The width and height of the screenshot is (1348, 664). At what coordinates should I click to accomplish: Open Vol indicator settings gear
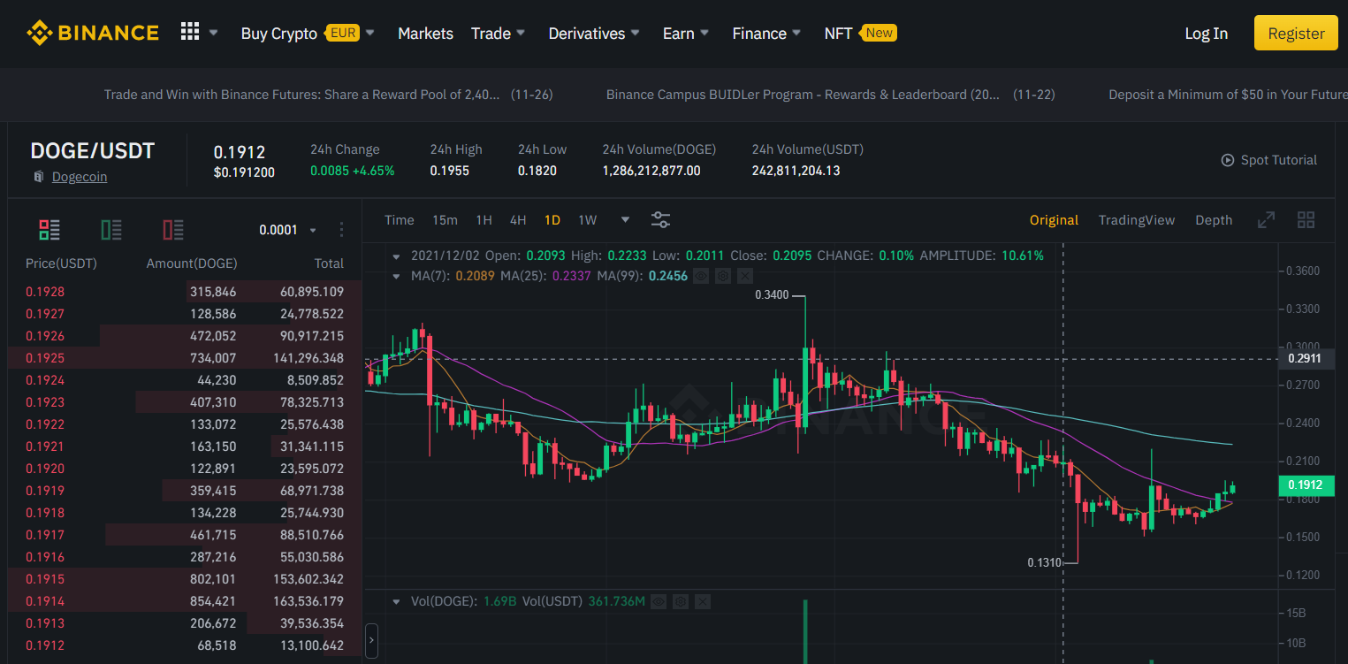point(681,601)
